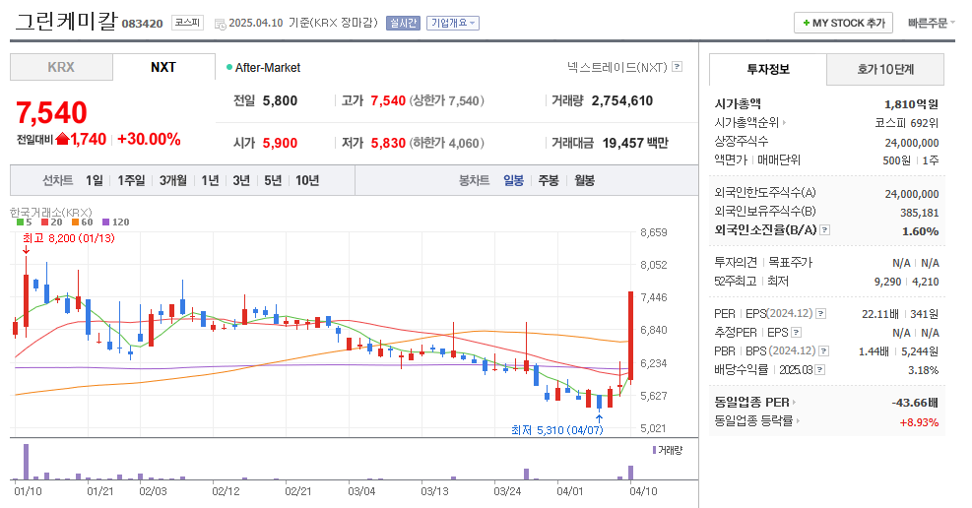
Task: Select 주봉 candlestick chart
Action: 548,180
